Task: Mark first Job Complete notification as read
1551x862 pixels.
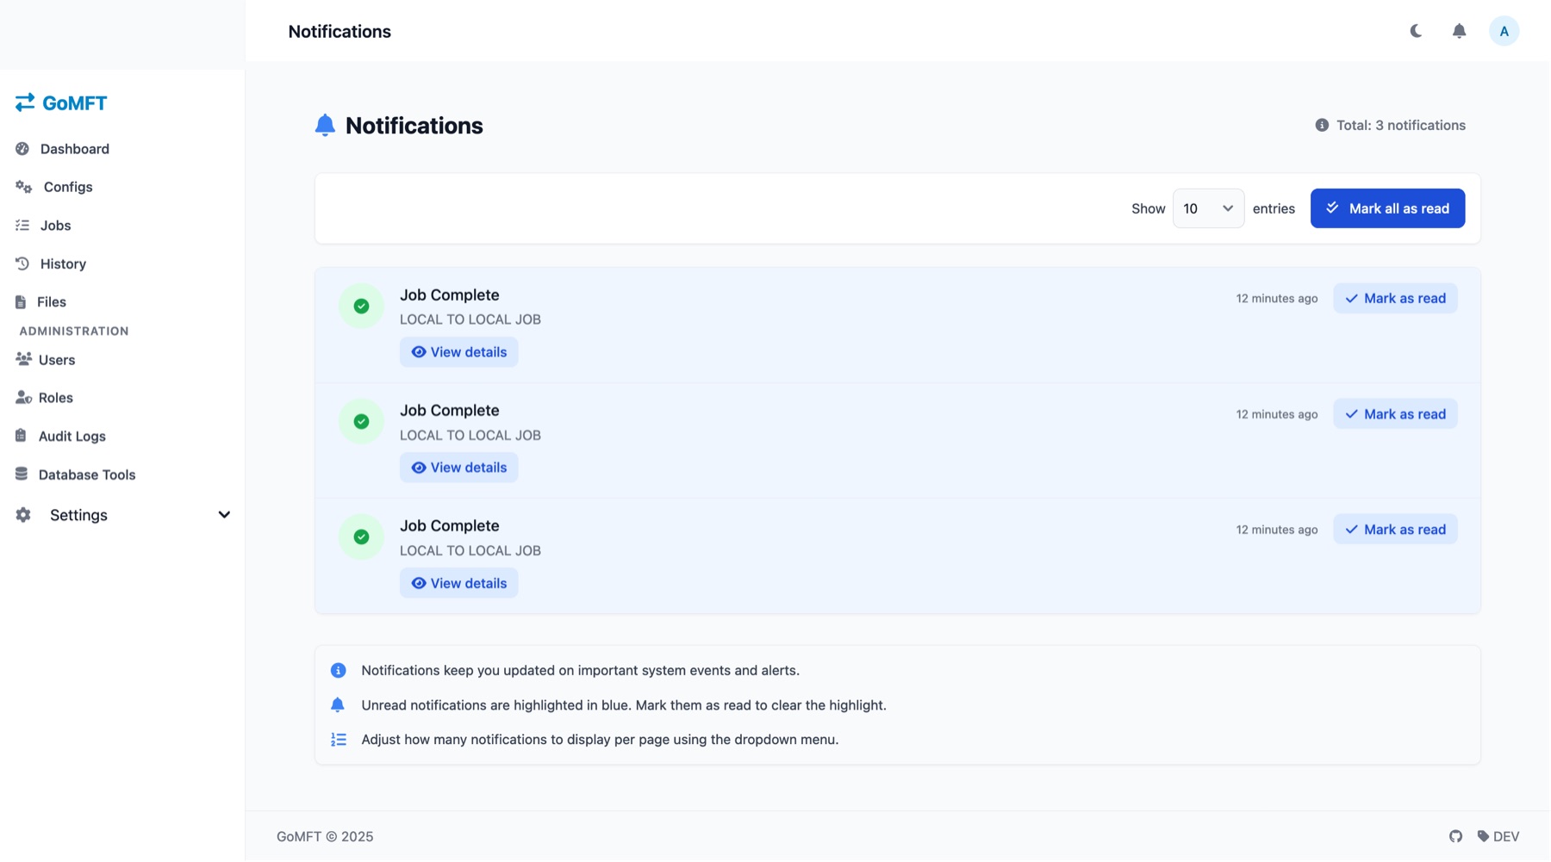Action: 1395,299
